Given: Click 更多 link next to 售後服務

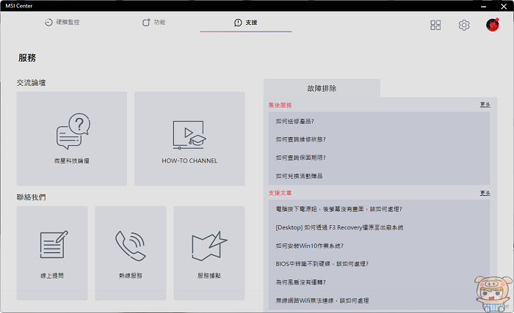Looking at the screenshot, I should coord(485,104).
